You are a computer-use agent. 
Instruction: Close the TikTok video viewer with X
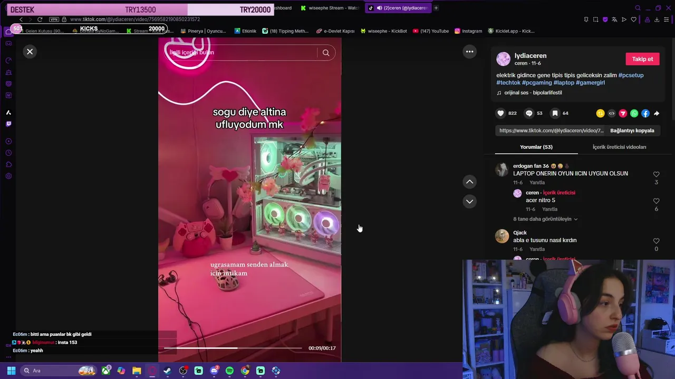(x=30, y=52)
